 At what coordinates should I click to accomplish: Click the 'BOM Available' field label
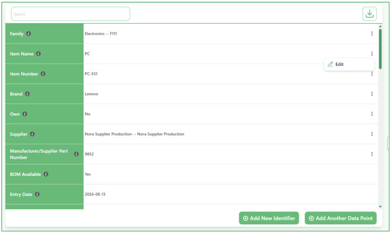coord(25,174)
